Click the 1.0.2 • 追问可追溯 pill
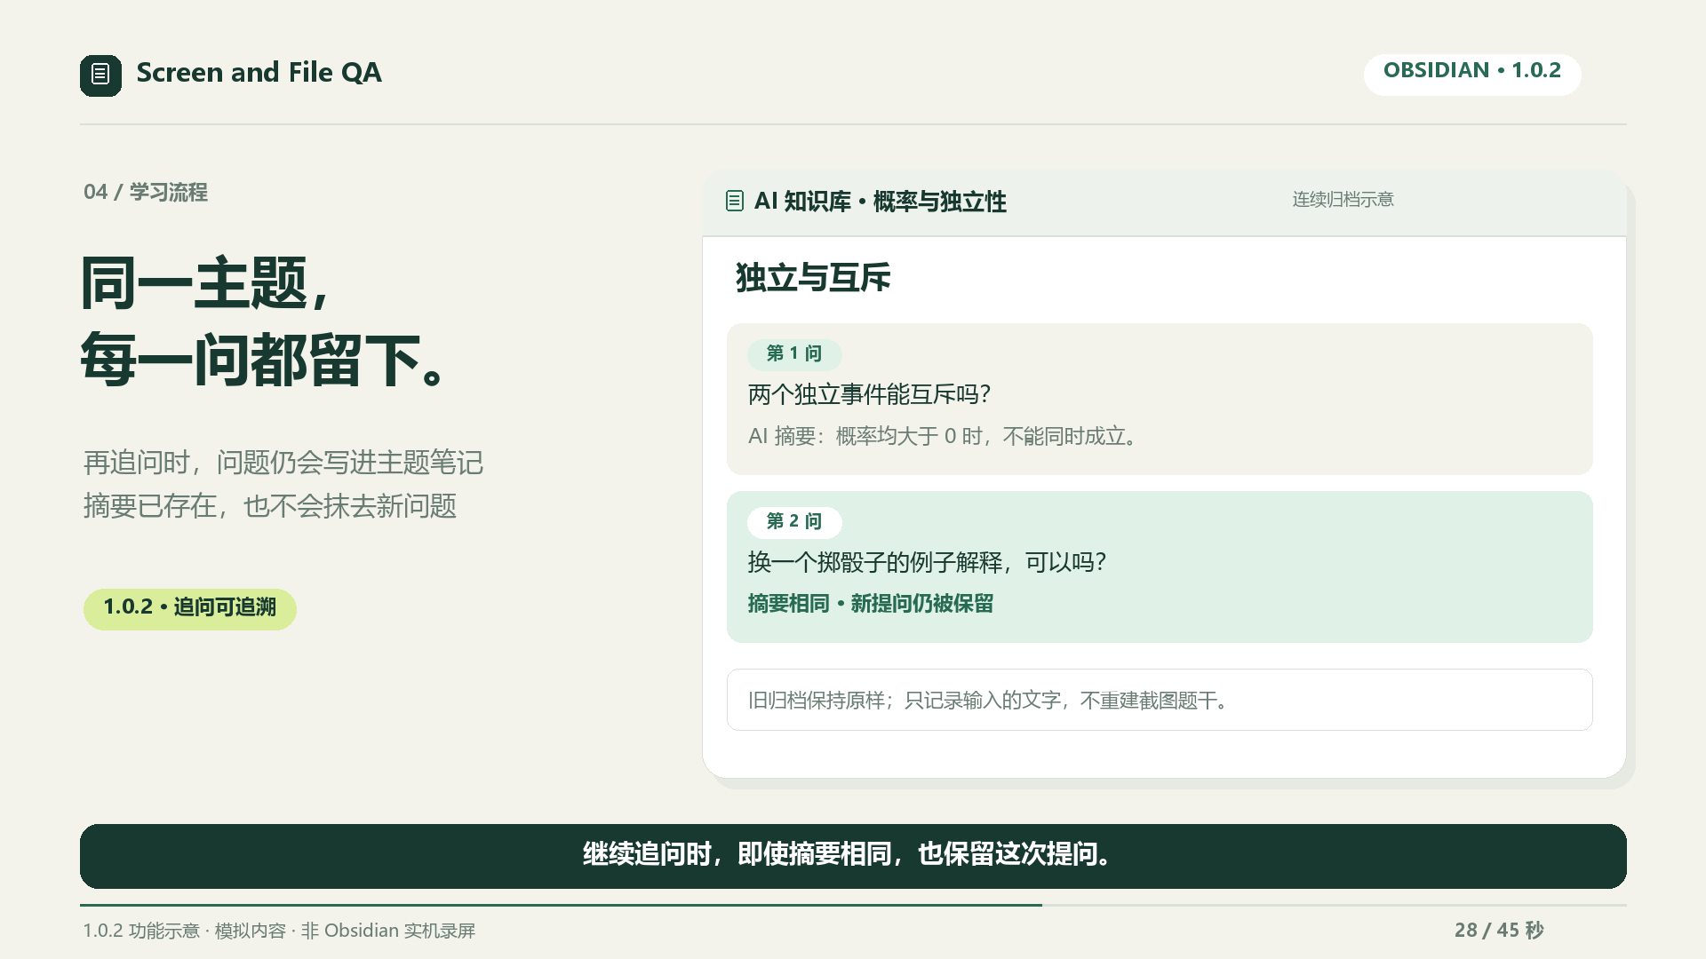1706x959 pixels. (190, 608)
